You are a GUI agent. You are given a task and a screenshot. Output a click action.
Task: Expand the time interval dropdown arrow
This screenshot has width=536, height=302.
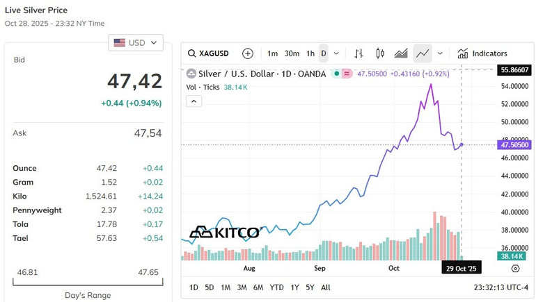337,53
